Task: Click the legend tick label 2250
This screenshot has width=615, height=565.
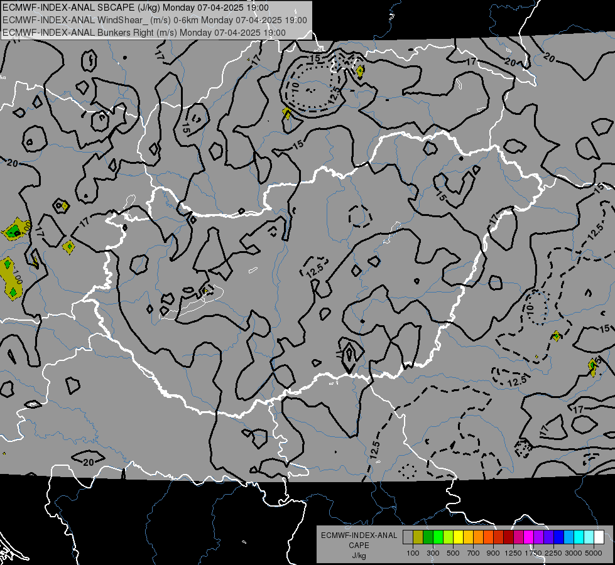Action: pyautogui.click(x=554, y=553)
